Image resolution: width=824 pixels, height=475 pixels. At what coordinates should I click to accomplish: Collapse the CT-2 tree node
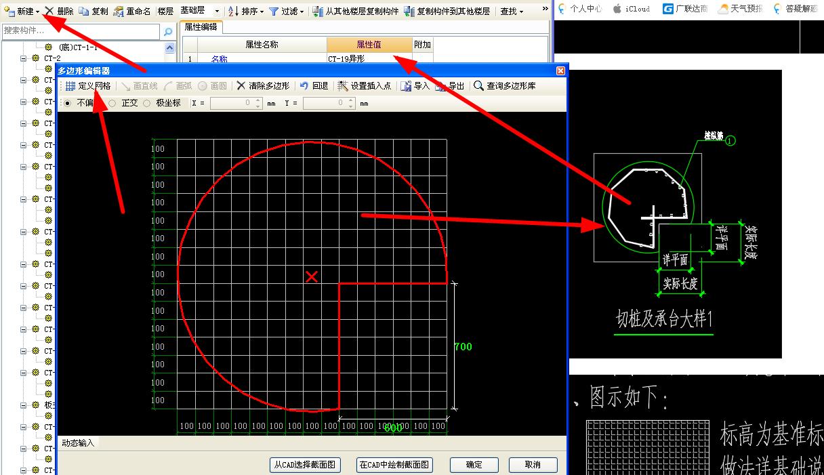pyautogui.click(x=23, y=58)
